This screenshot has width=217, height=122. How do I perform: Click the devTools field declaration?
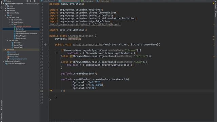coord(74,39)
